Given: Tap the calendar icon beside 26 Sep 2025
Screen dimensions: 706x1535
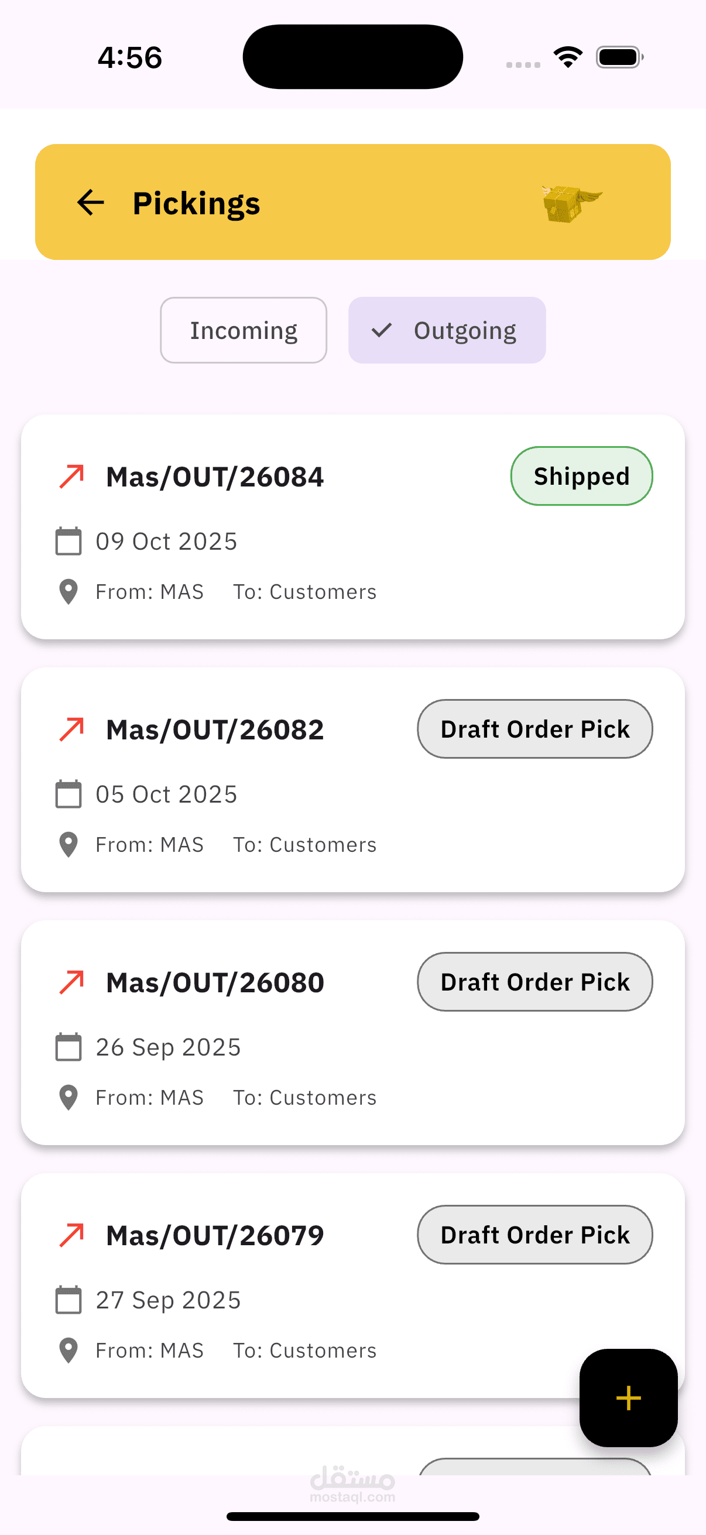Looking at the screenshot, I should coord(68,1047).
